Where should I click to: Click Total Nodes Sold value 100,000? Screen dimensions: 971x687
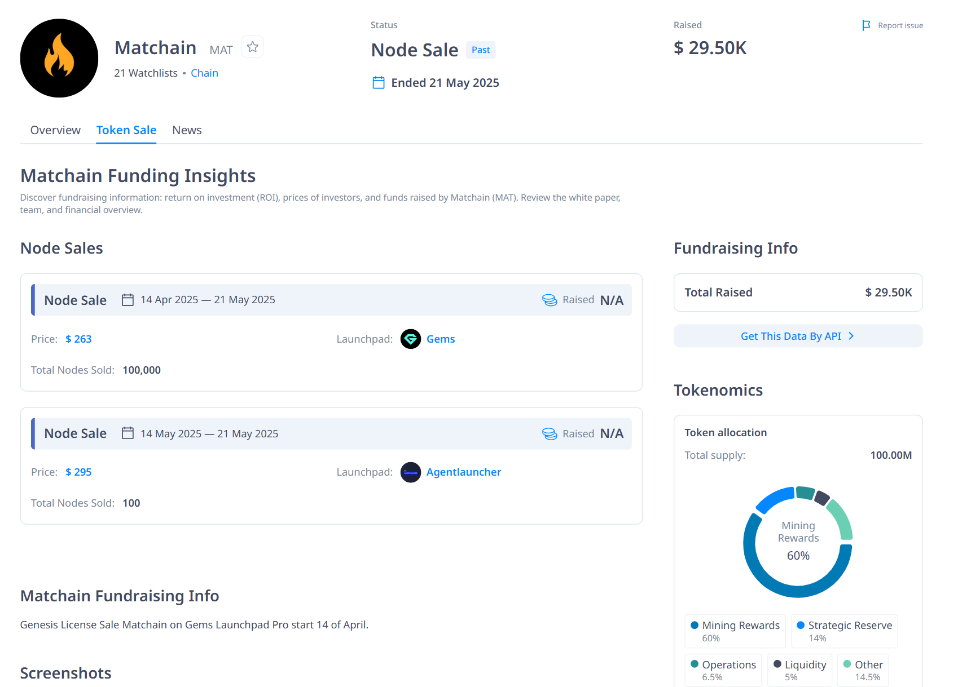(142, 370)
